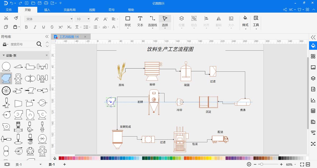317x168 pixels.
Task: Toggle italic formatting
Action: click(x=35, y=27)
